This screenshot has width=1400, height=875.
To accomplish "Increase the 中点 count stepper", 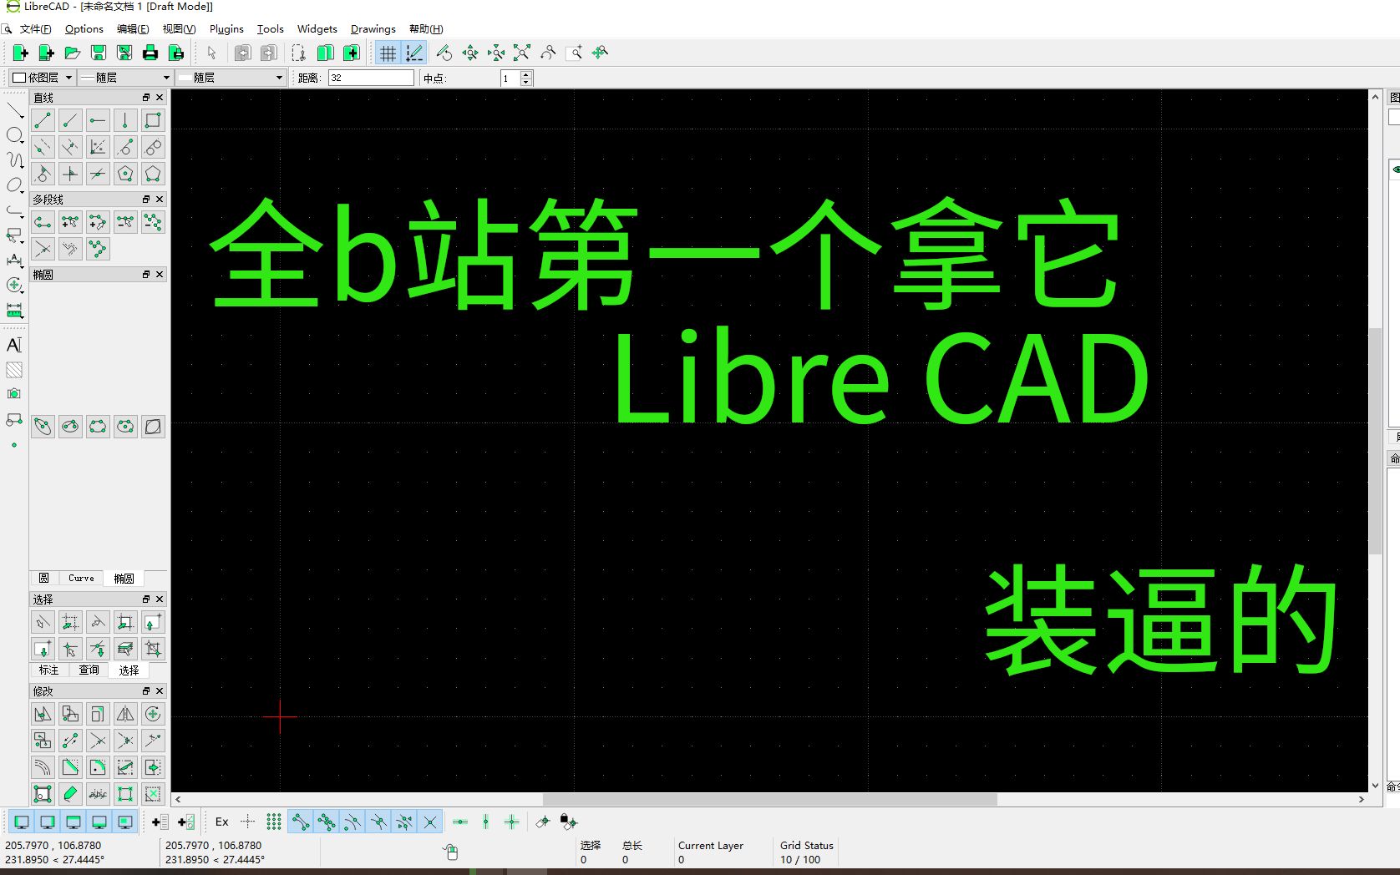I will point(526,74).
